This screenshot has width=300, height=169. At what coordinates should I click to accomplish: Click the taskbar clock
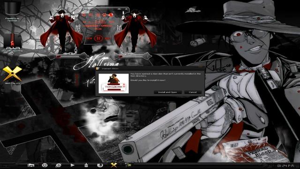pos(285,166)
